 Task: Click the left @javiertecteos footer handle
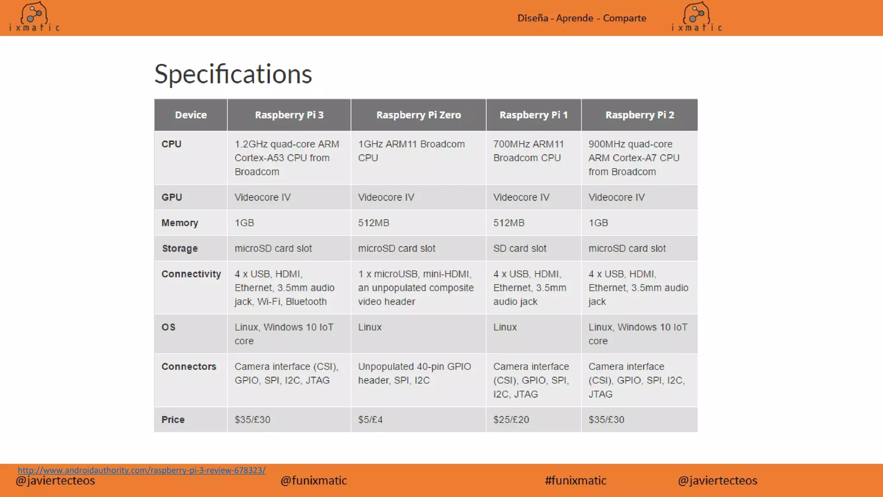[x=55, y=481]
